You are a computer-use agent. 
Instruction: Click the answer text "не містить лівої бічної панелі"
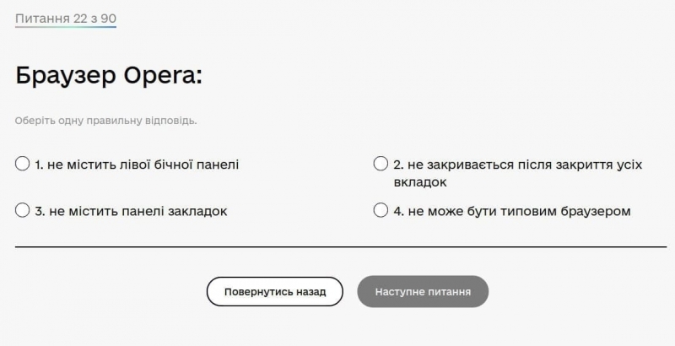pyautogui.click(x=143, y=165)
